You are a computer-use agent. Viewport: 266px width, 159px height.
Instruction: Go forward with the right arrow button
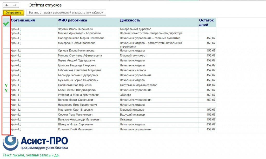point(15,5)
